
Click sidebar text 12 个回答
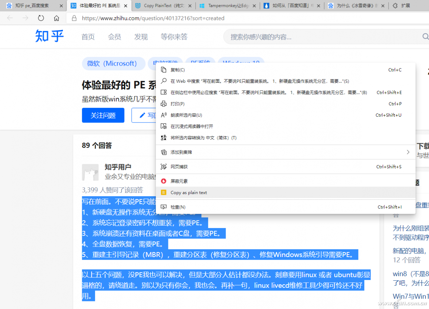click(406, 260)
